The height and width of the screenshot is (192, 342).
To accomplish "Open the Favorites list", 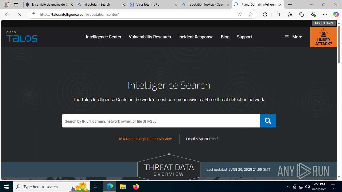I will [x=289, y=14].
